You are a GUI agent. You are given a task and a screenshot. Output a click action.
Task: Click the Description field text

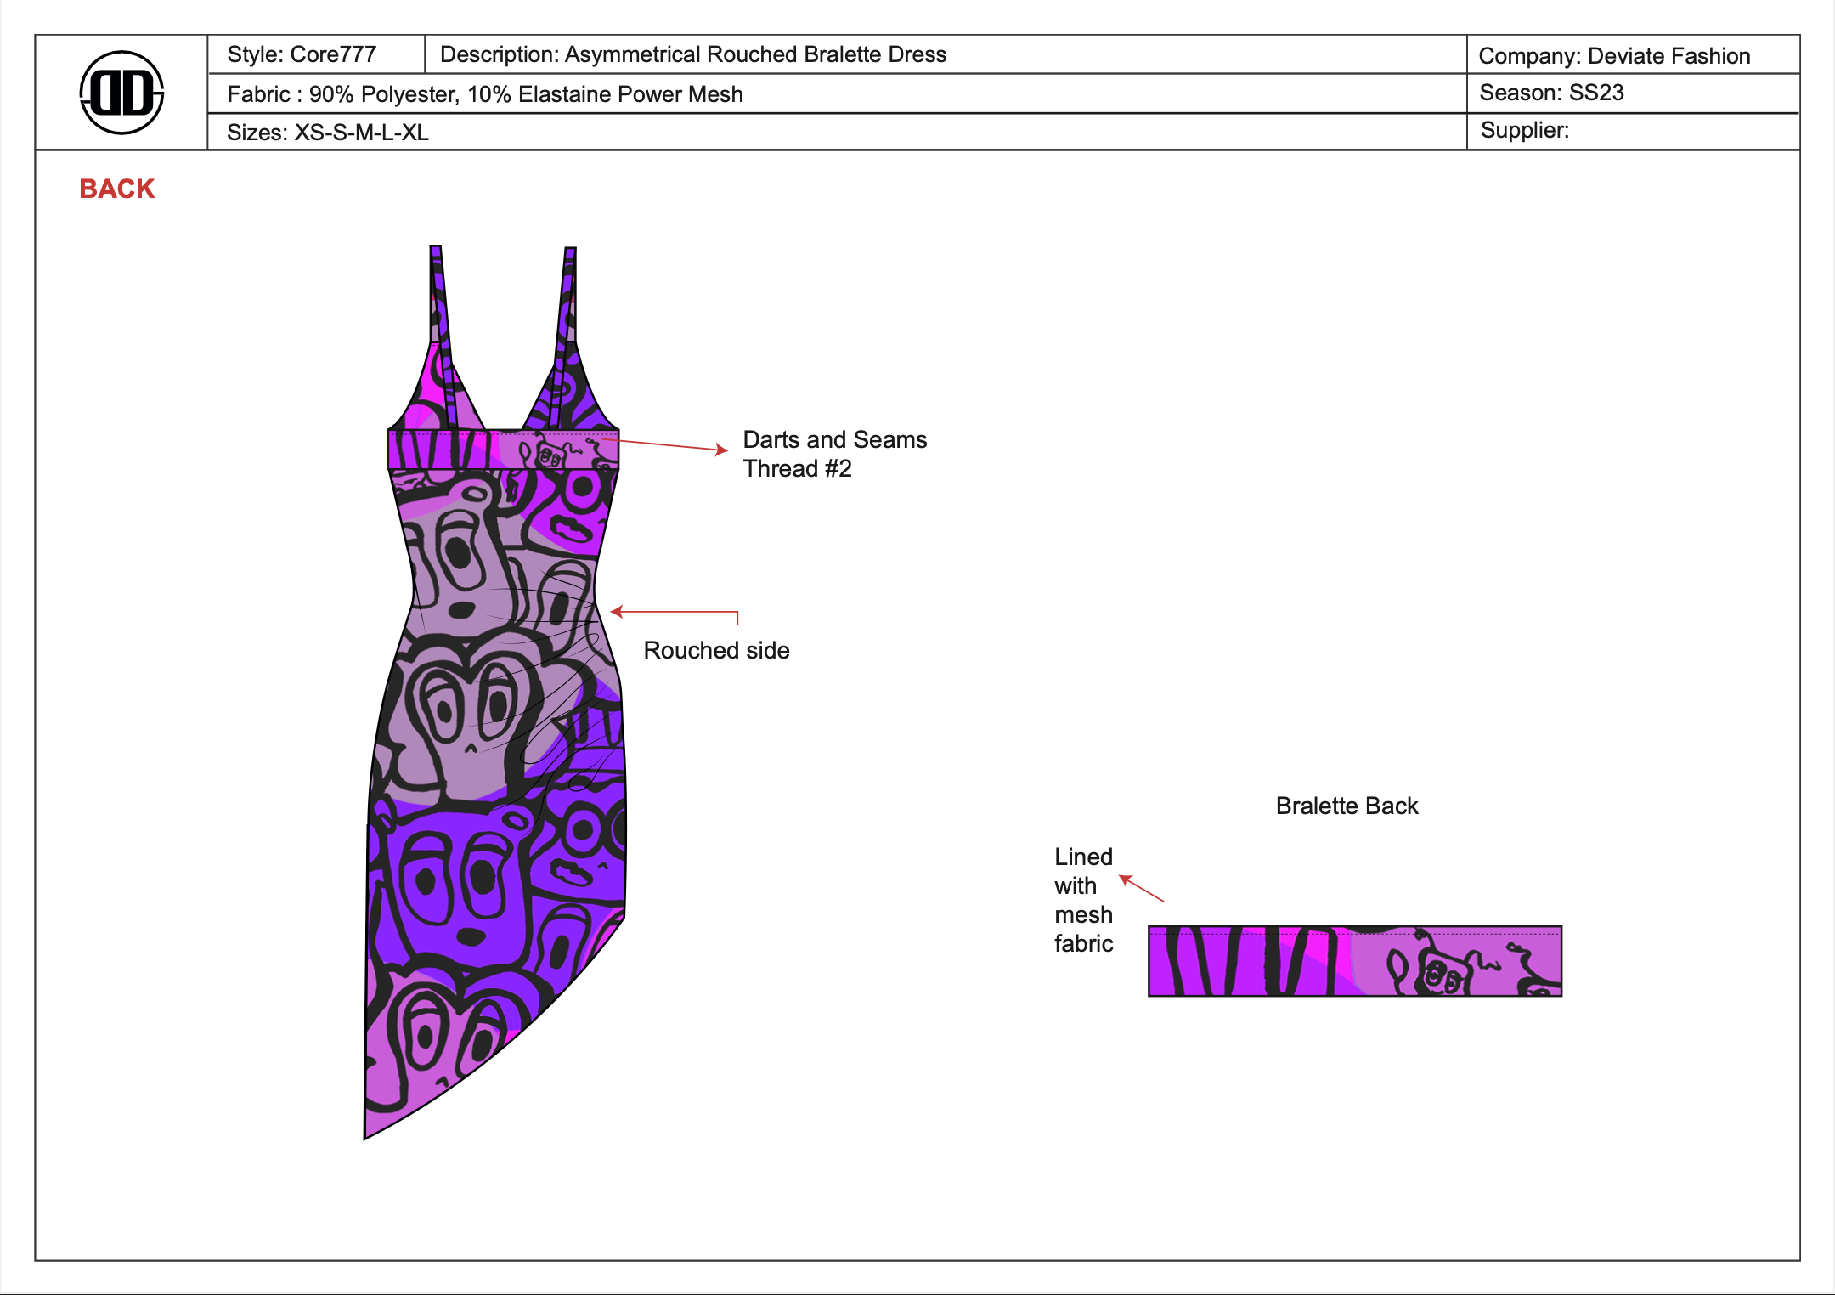point(692,54)
